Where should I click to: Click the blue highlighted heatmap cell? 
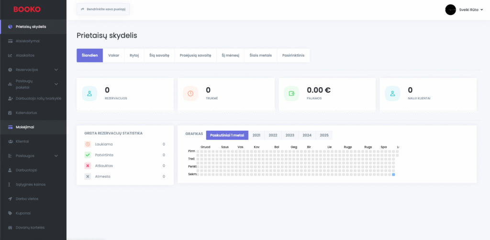[x=393, y=174]
